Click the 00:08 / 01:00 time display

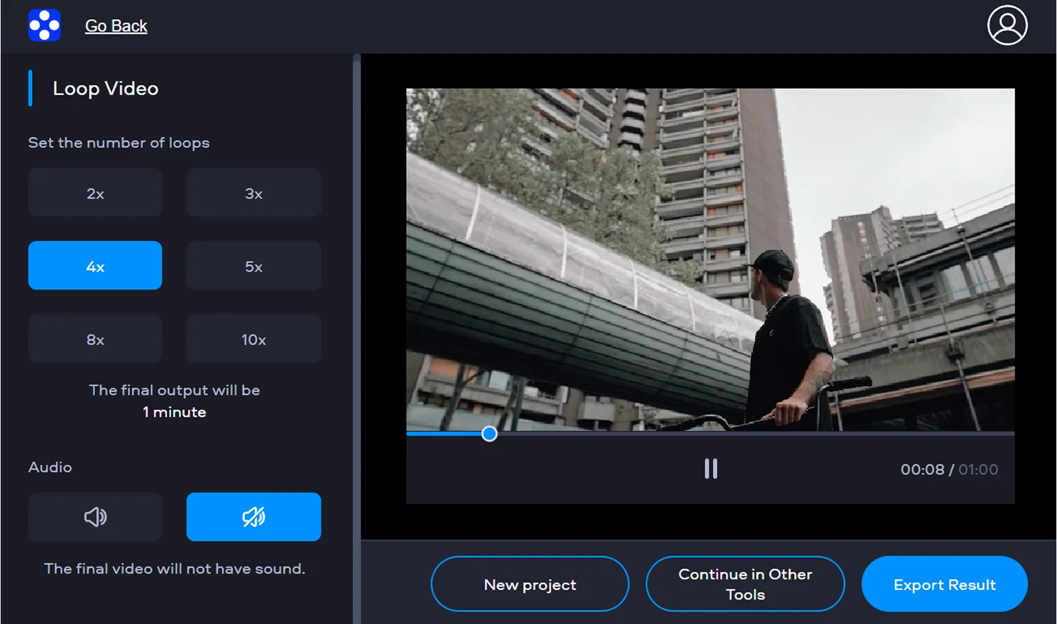pyautogui.click(x=948, y=470)
